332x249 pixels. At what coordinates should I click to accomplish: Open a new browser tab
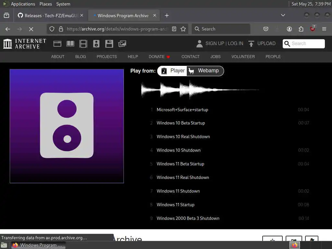tap(167, 16)
